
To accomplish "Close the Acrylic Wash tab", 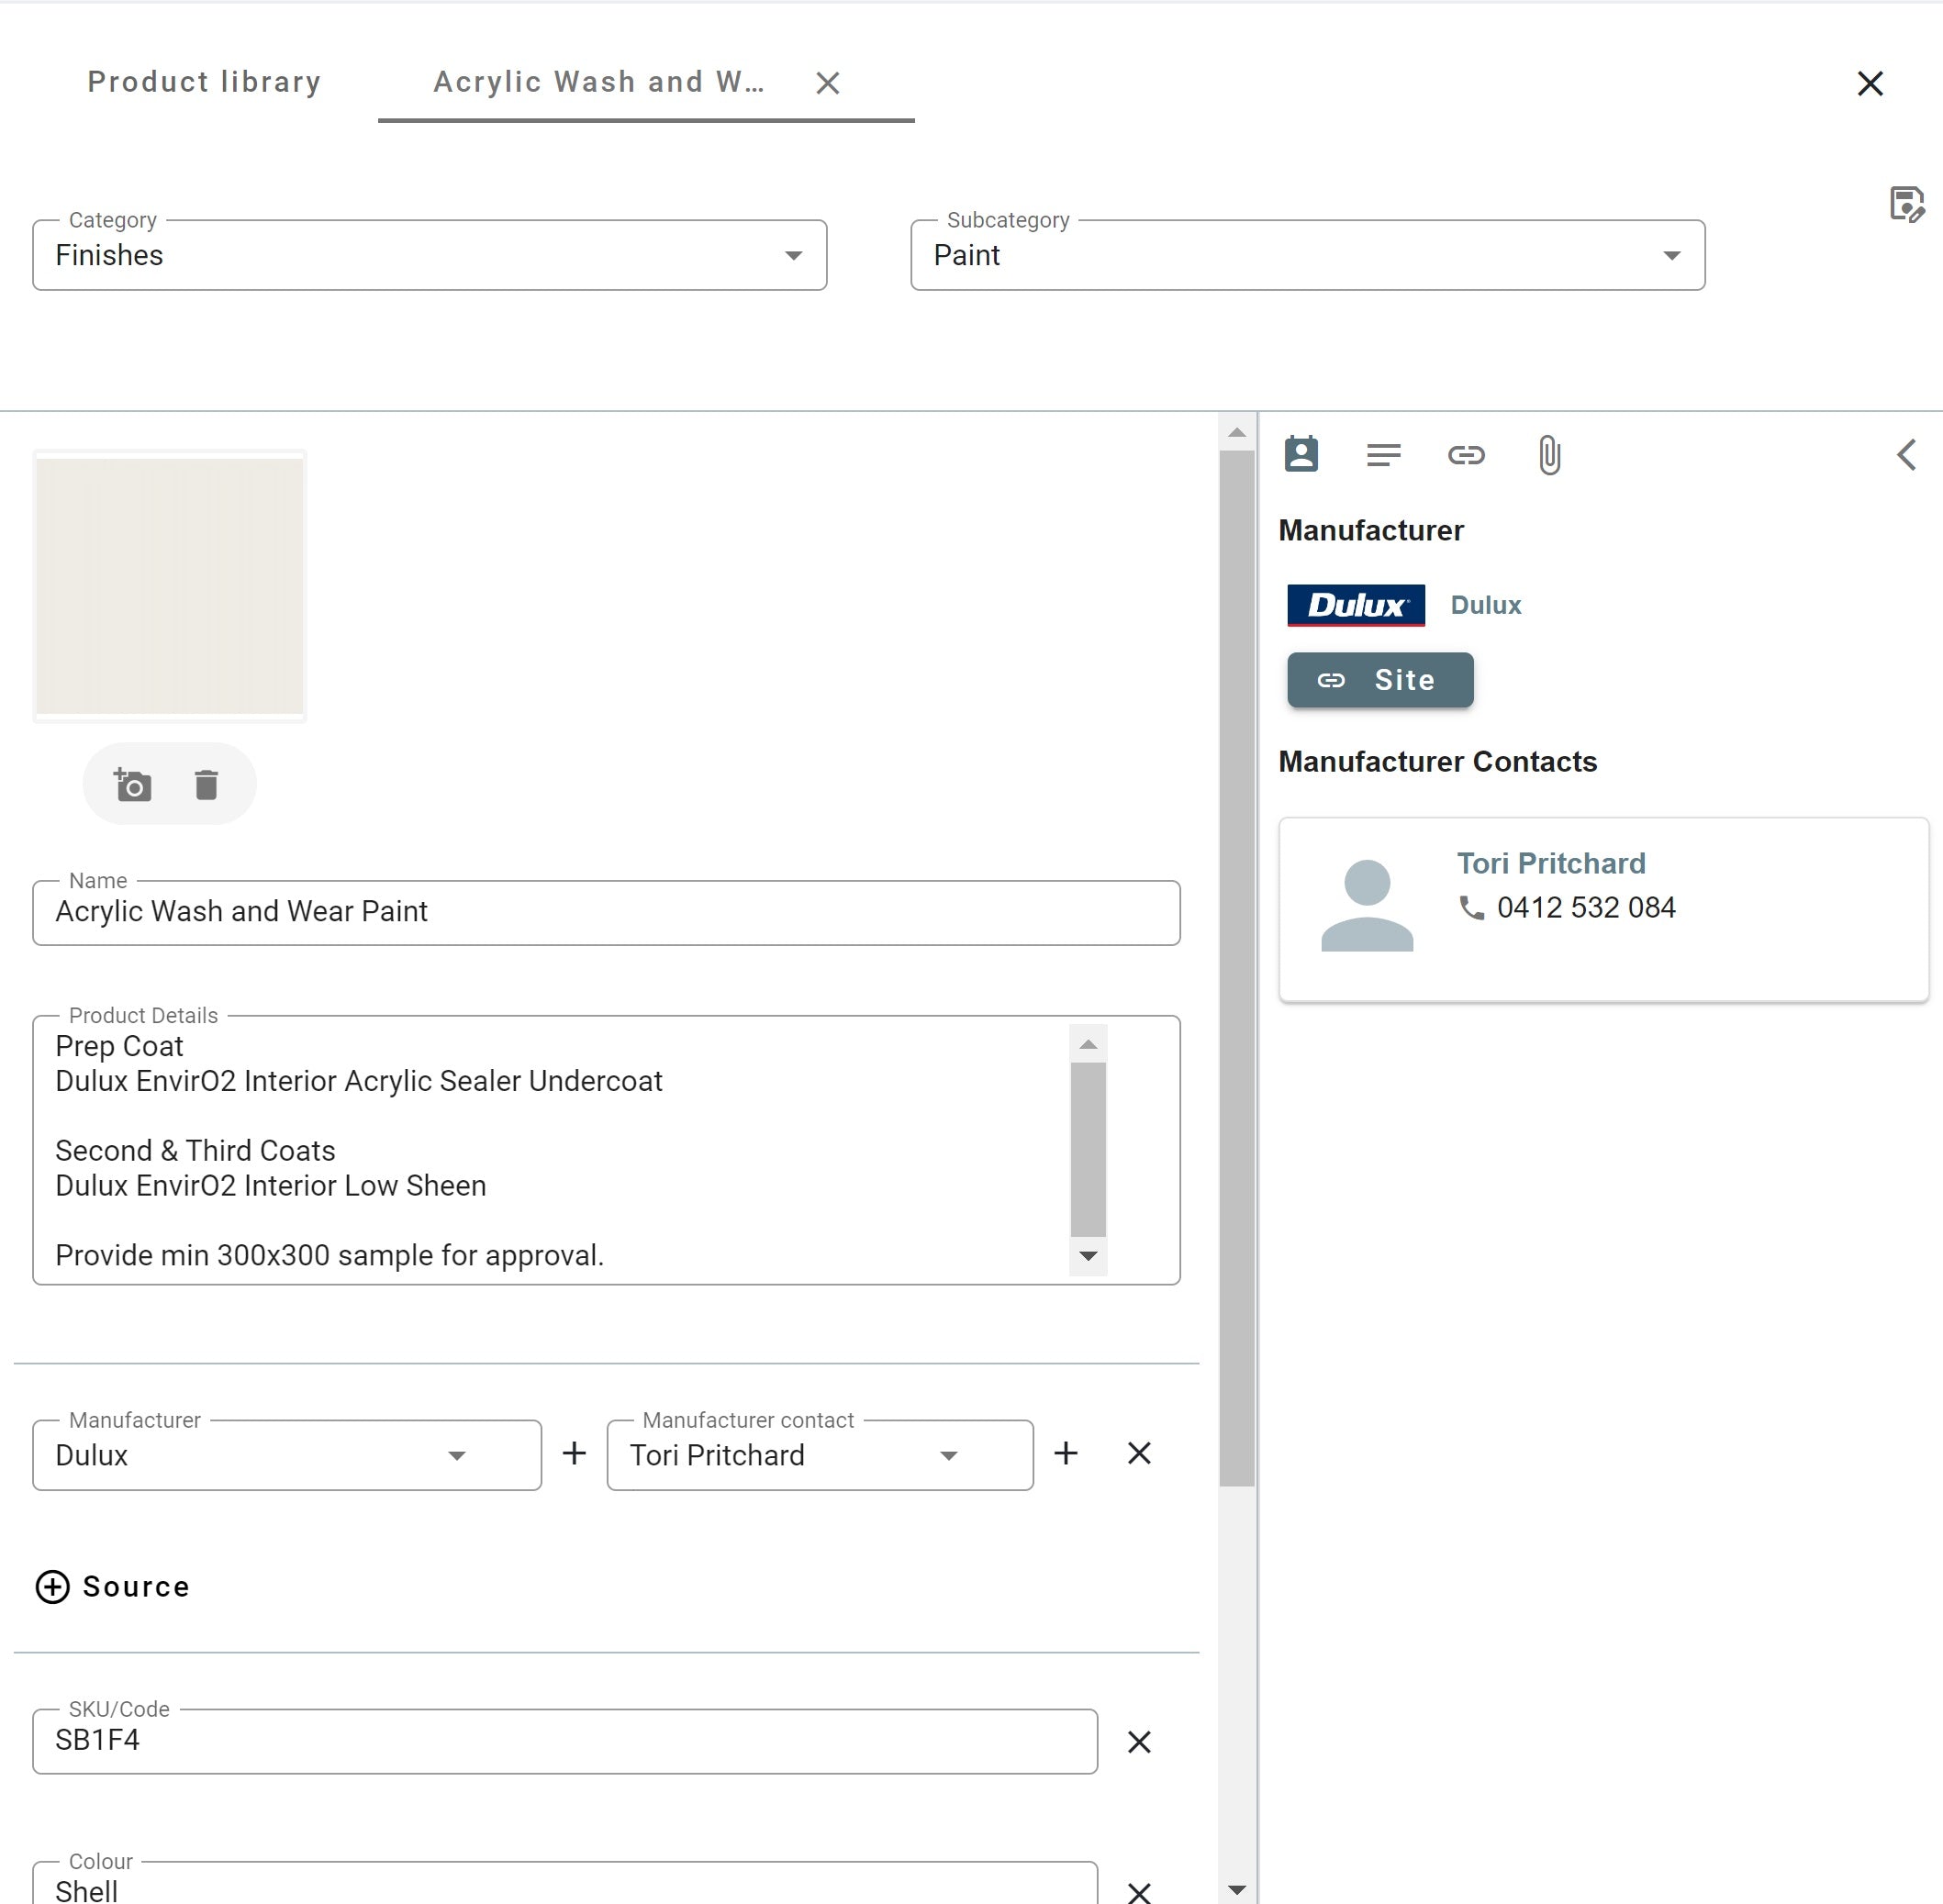I will 827,83.
